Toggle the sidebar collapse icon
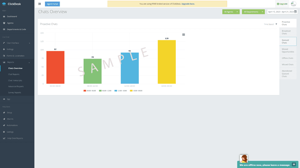 pyautogui.click(x=40, y=4)
